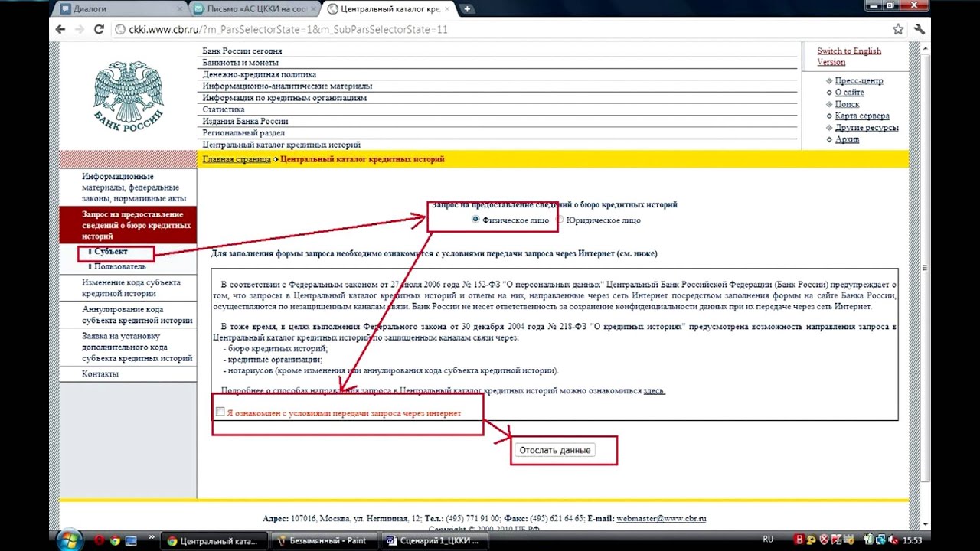This screenshot has width=980, height=551.
Task: Select Запрос на предоставление сведений sidebar item
Action: (128, 226)
